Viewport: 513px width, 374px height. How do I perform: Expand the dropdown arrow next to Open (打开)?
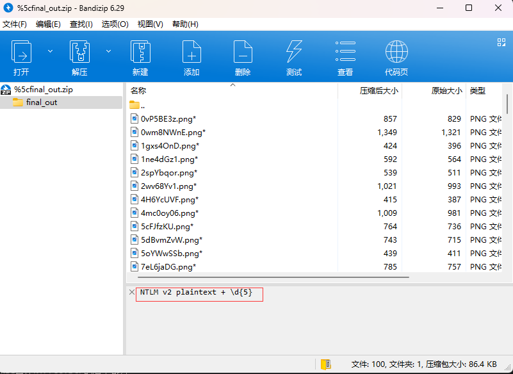coord(50,51)
